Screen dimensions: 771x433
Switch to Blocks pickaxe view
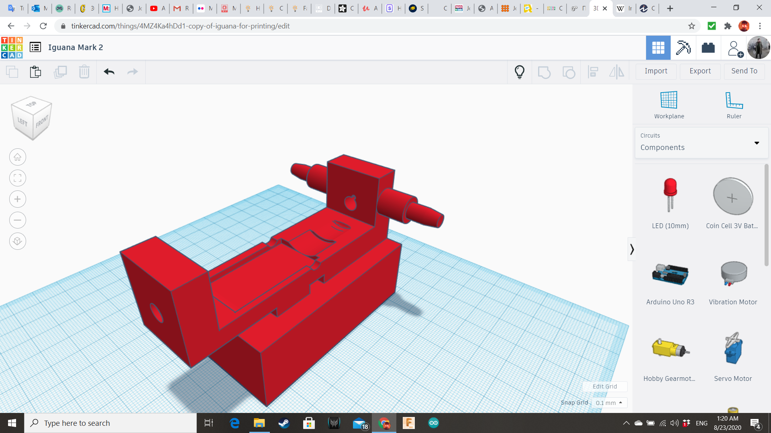[683, 48]
